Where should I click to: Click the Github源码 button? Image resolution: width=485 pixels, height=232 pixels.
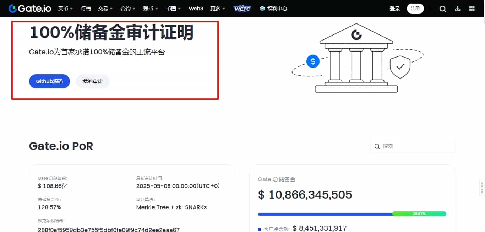tap(49, 81)
